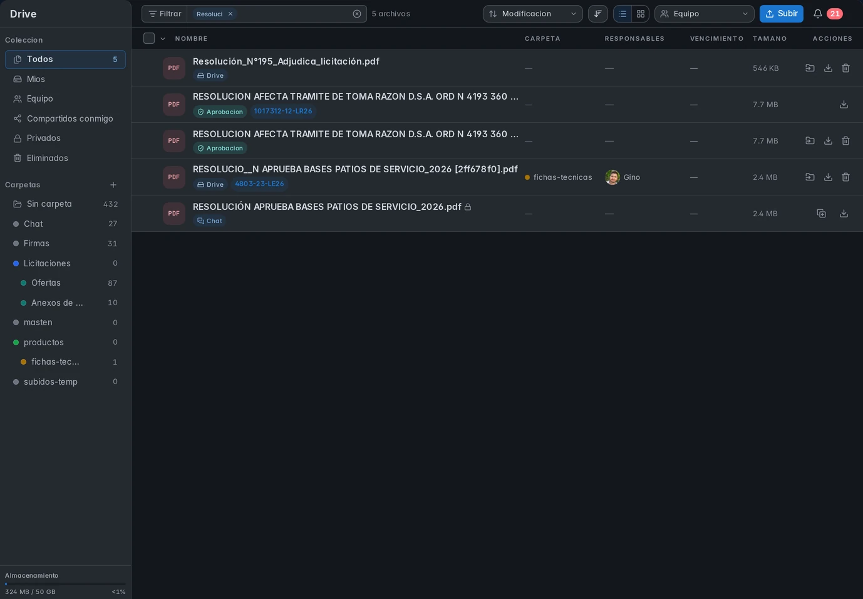Open the Modificacion sort dropdown
Image resolution: width=863 pixels, height=599 pixels.
[533, 14]
